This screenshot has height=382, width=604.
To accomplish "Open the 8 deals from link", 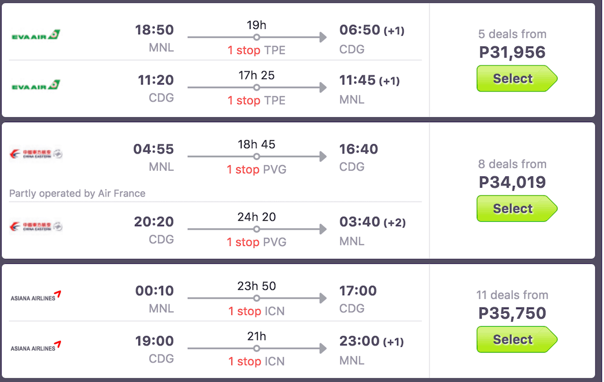I will [x=512, y=164].
